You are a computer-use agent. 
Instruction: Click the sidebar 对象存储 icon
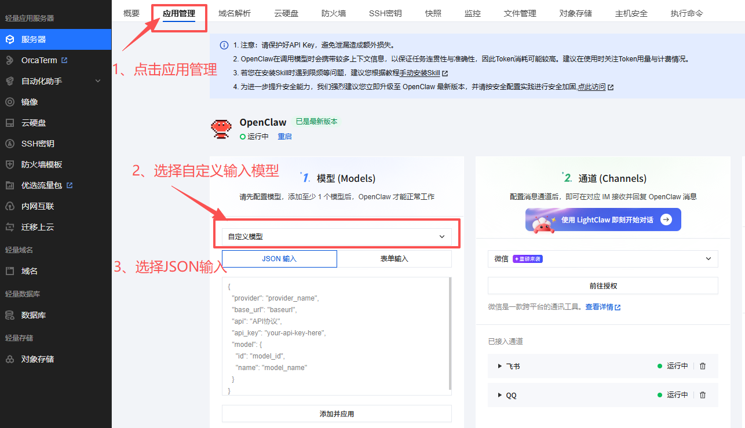click(9, 359)
